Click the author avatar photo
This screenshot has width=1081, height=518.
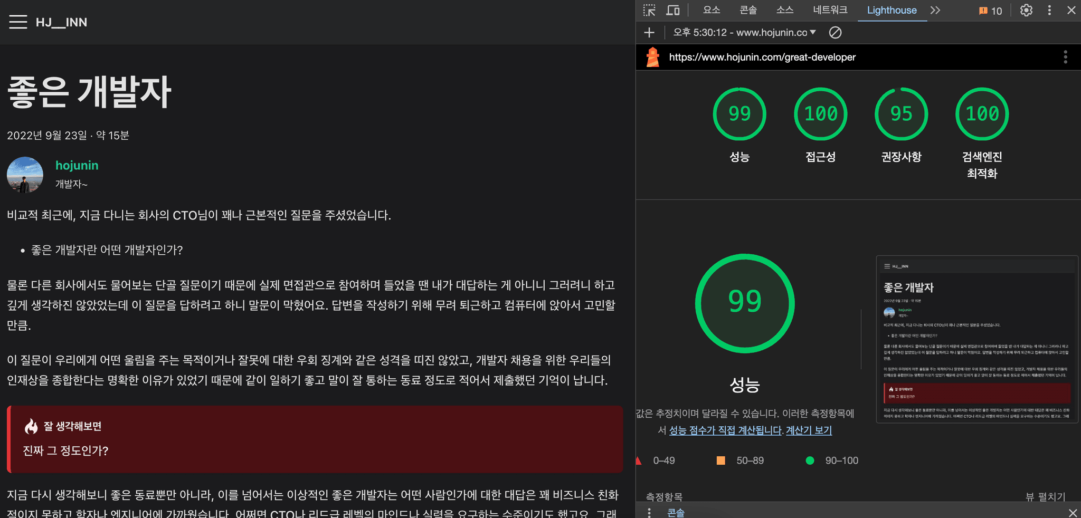25,175
